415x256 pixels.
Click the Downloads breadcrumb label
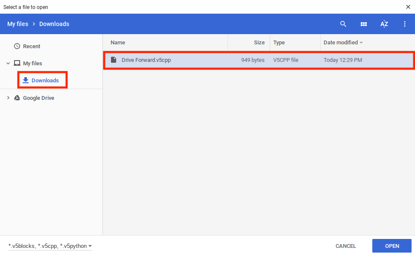tap(54, 24)
